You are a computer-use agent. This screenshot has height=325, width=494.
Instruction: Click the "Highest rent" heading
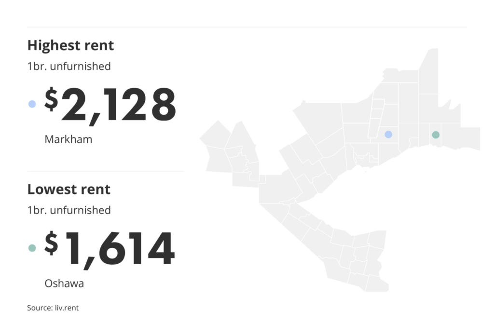click(x=70, y=45)
